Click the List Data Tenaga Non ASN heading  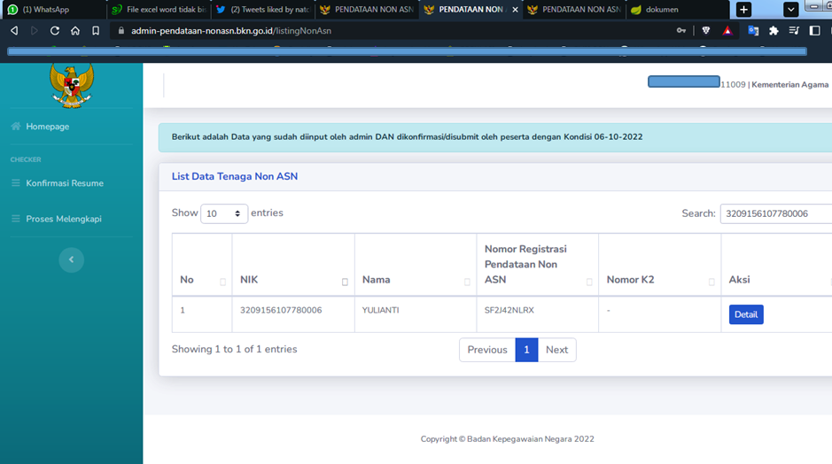tap(235, 176)
